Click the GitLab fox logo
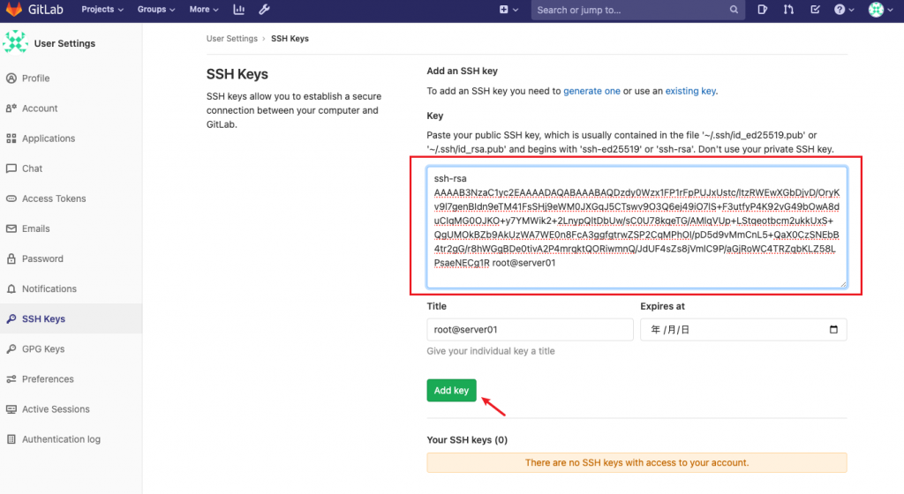Viewport: 904px width, 494px height. click(15, 10)
